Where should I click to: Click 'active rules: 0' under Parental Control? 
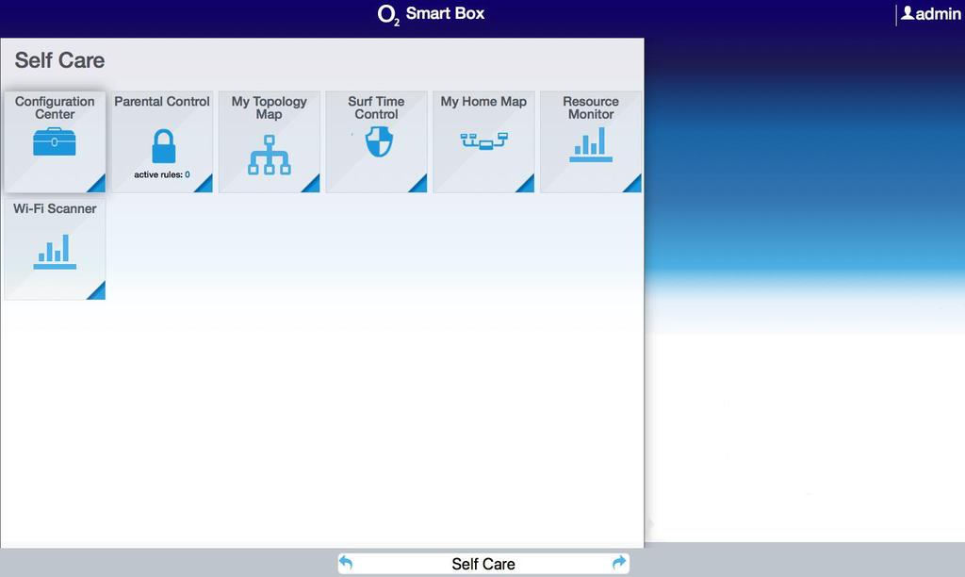pos(162,174)
